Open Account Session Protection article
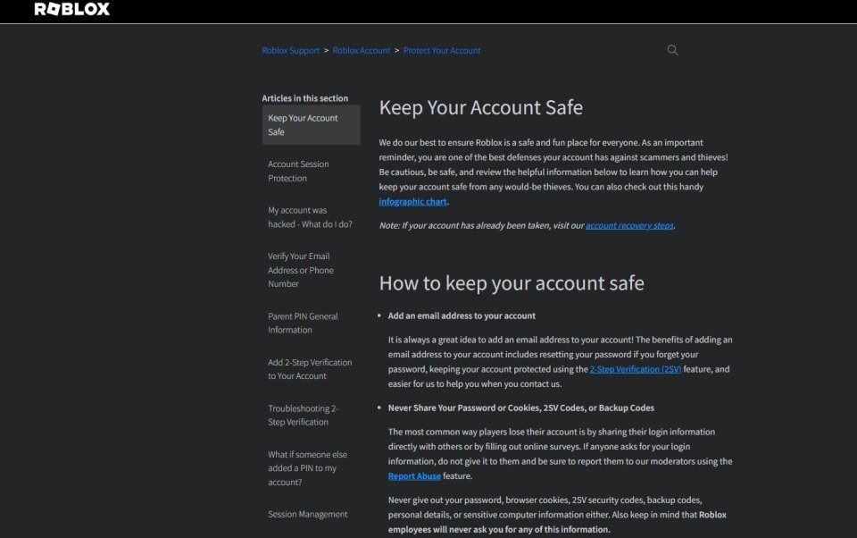This screenshot has height=538, width=857. [298, 171]
